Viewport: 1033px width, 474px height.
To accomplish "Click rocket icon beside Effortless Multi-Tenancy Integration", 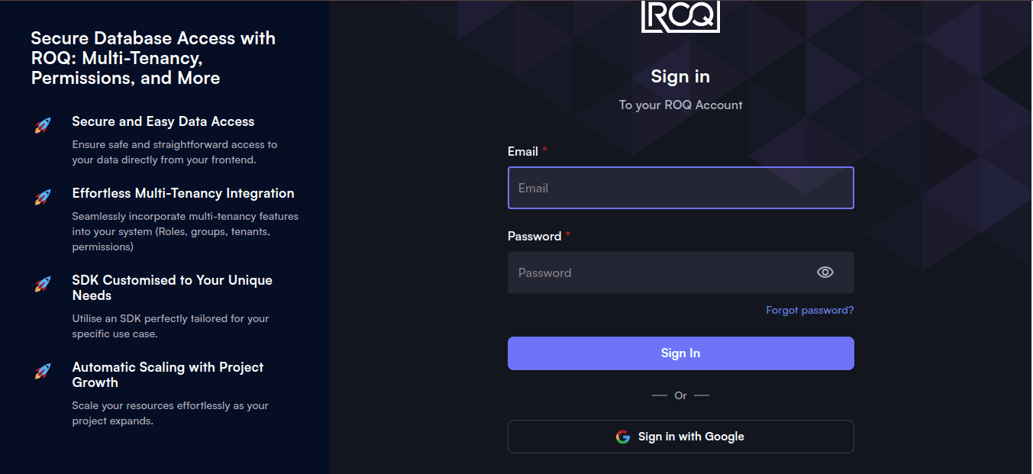I will point(43,198).
